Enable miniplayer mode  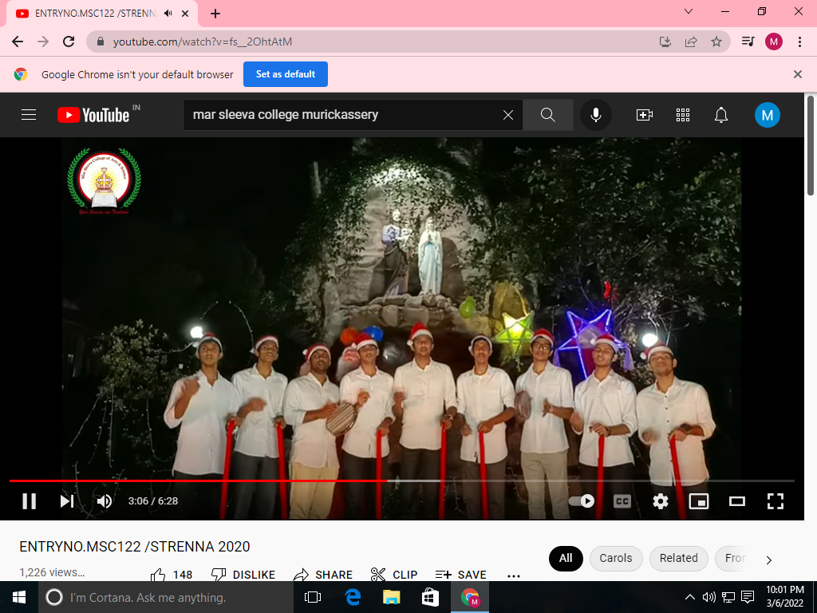[699, 501]
